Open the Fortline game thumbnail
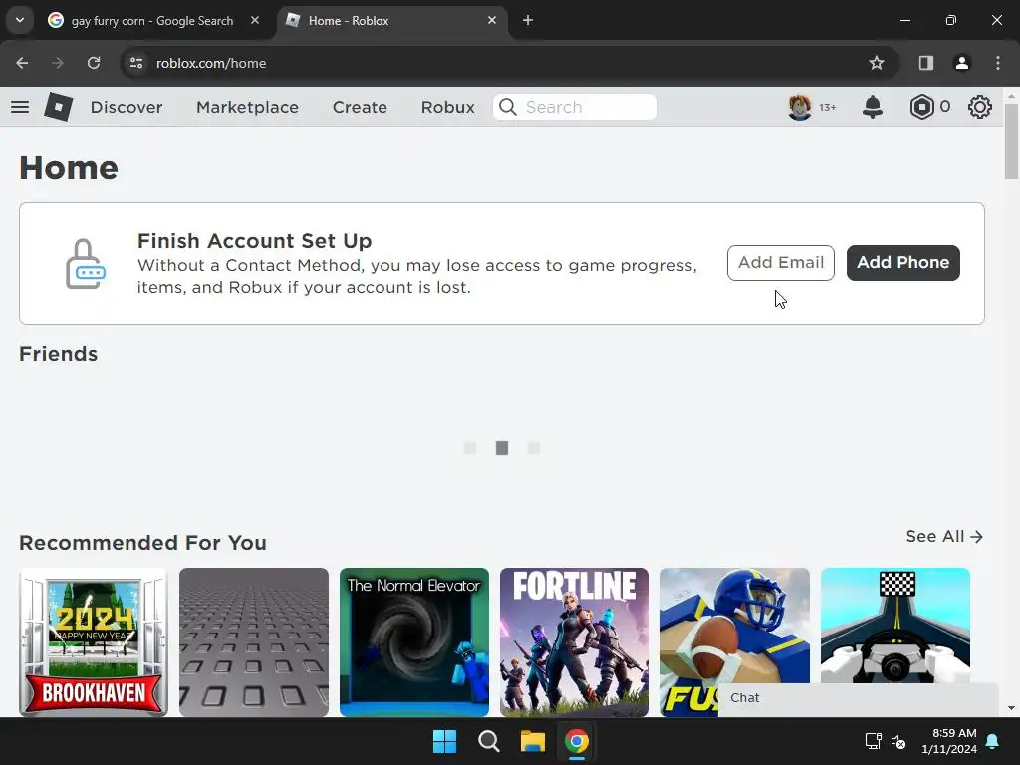Screen dimensions: 1020x765 [x=575, y=642]
